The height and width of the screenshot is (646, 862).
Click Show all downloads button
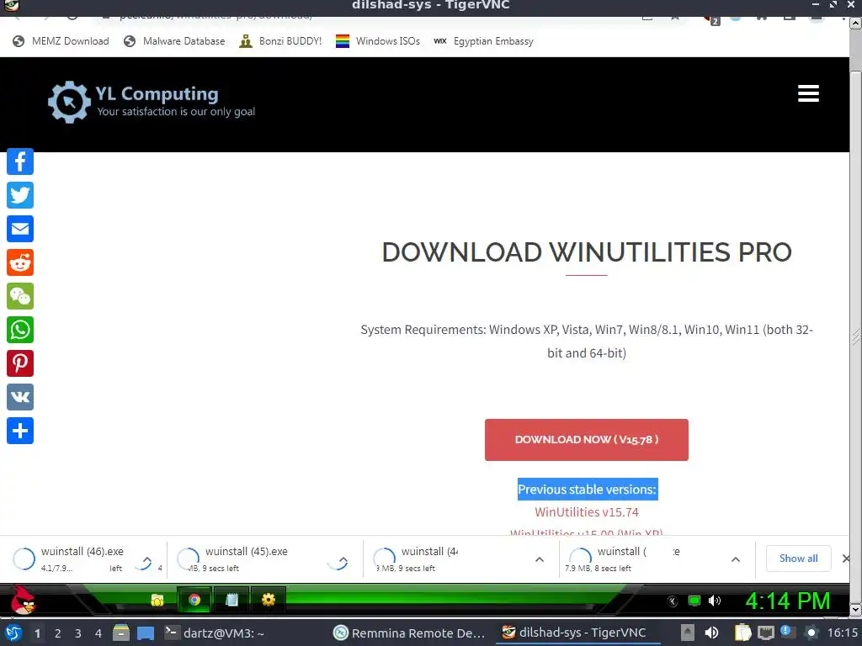click(798, 559)
